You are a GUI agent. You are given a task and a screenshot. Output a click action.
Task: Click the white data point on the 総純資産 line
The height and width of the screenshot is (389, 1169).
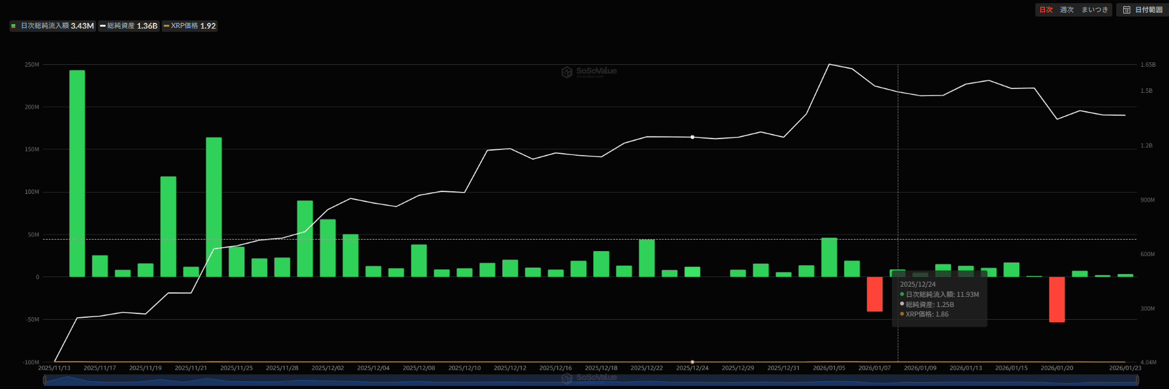coord(692,137)
